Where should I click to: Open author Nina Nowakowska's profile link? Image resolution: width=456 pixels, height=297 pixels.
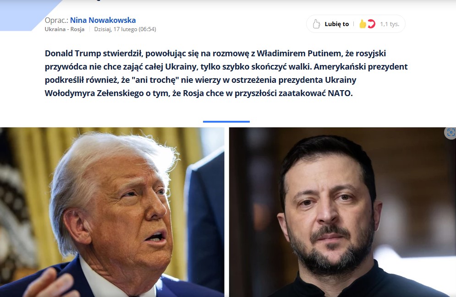click(103, 20)
